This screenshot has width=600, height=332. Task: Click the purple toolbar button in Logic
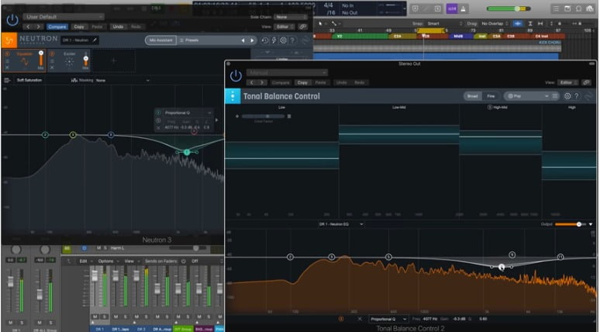click(452, 9)
